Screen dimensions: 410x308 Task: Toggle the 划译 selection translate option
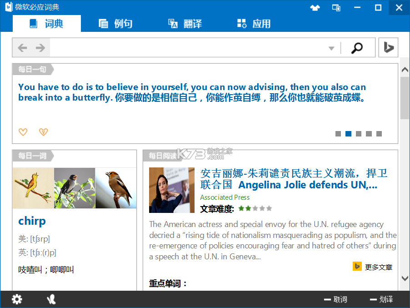click(x=381, y=299)
